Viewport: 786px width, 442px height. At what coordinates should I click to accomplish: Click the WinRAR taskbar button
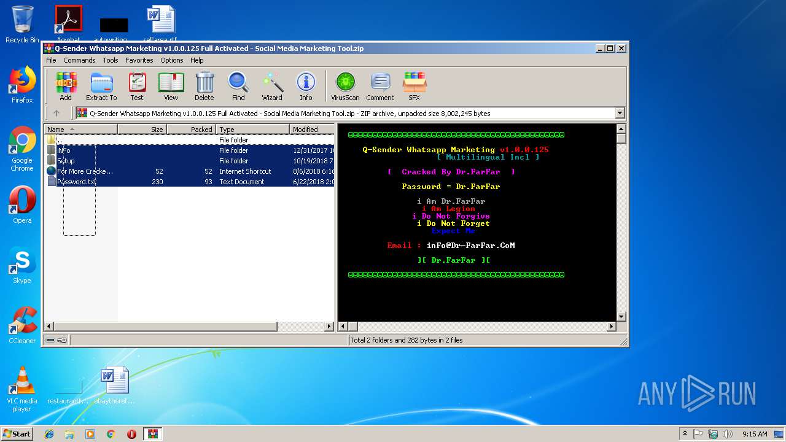(152, 434)
